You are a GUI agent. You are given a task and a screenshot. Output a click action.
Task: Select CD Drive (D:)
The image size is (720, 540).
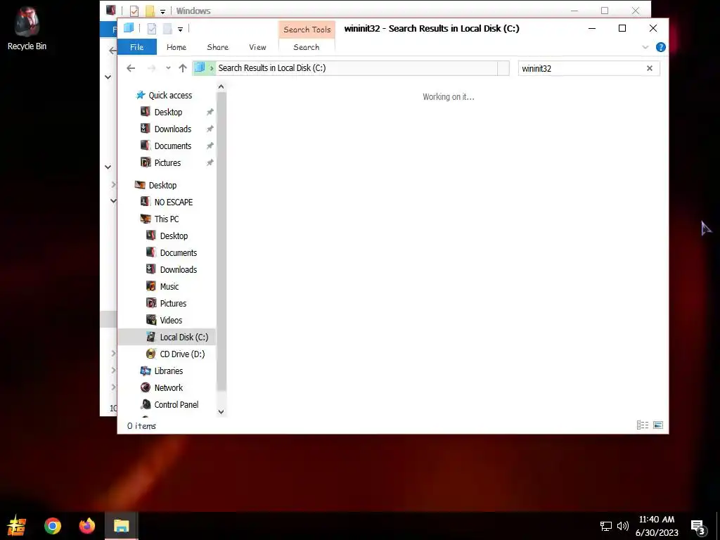pos(182,354)
